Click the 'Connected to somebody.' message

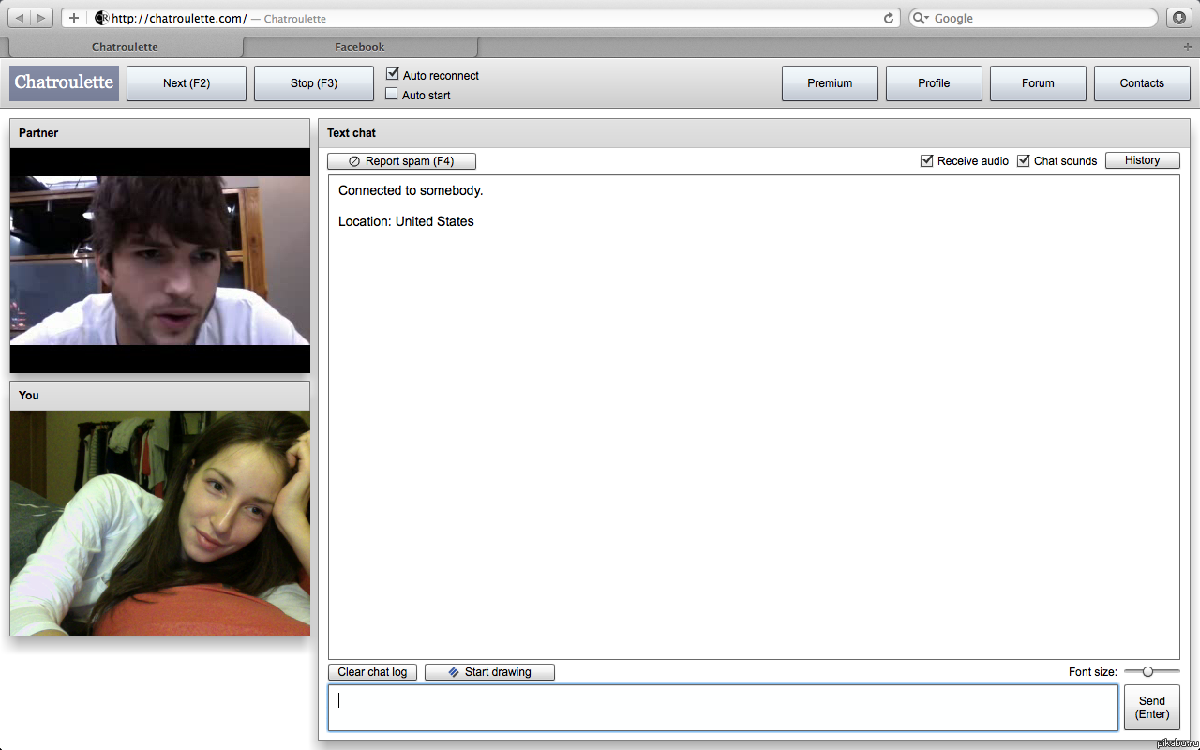pos(411,190)
